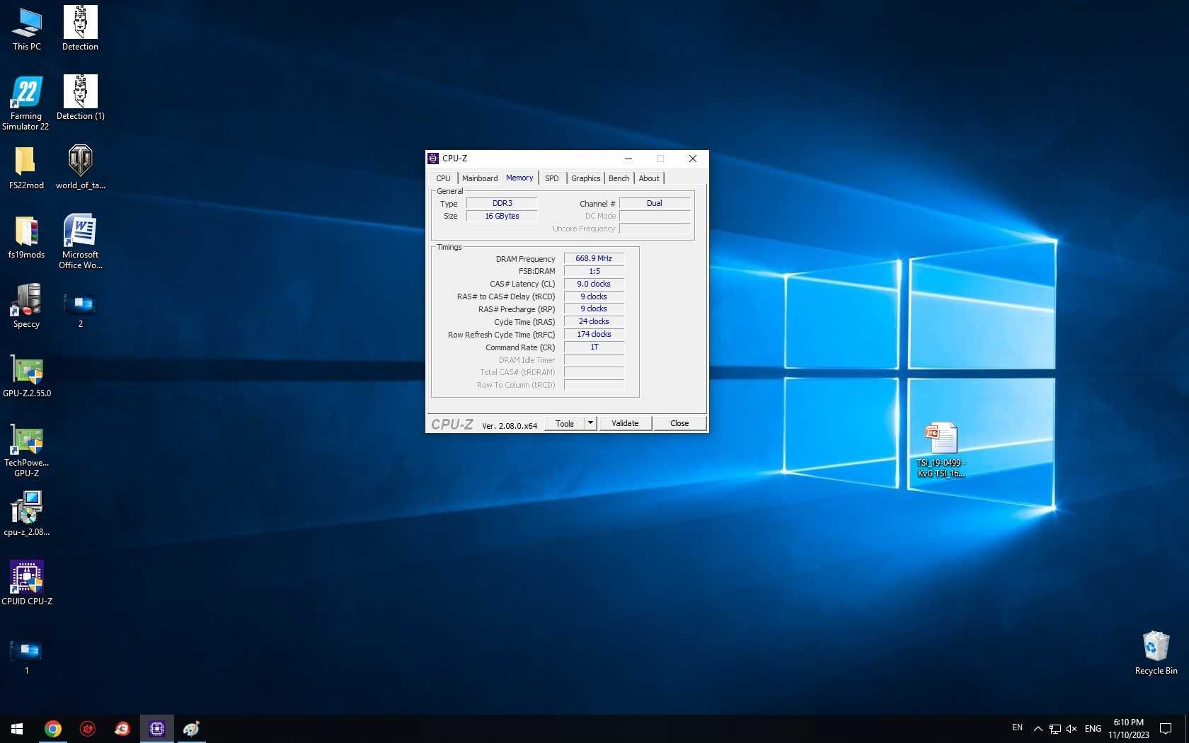
Task: Open the fs19mods folder
Action: point(26,237)
